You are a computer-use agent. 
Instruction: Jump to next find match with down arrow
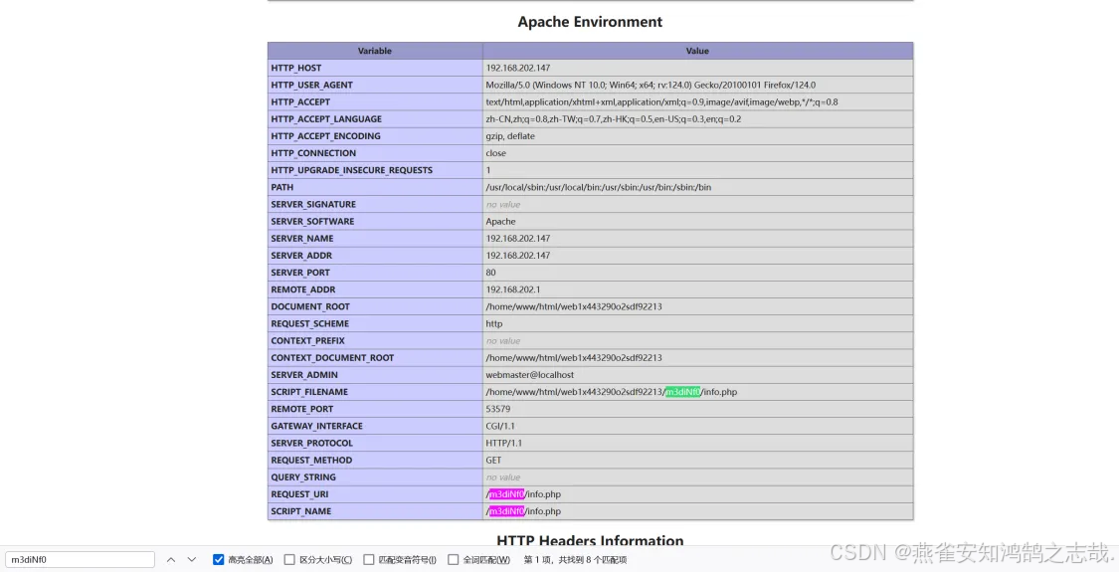tap(192, 560)
